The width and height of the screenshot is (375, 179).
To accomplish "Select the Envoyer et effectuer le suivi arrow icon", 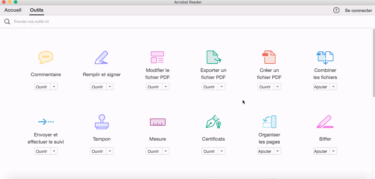I will point(46,121).
